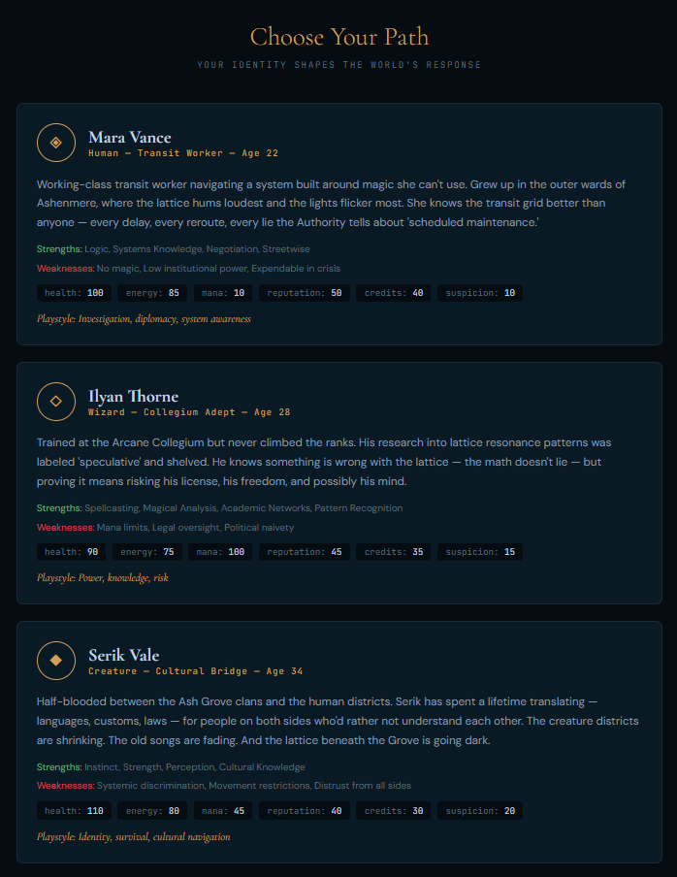Click Serik Vale's credits 30 stat chip
This screenshot has height=877, width=677.
394,811
